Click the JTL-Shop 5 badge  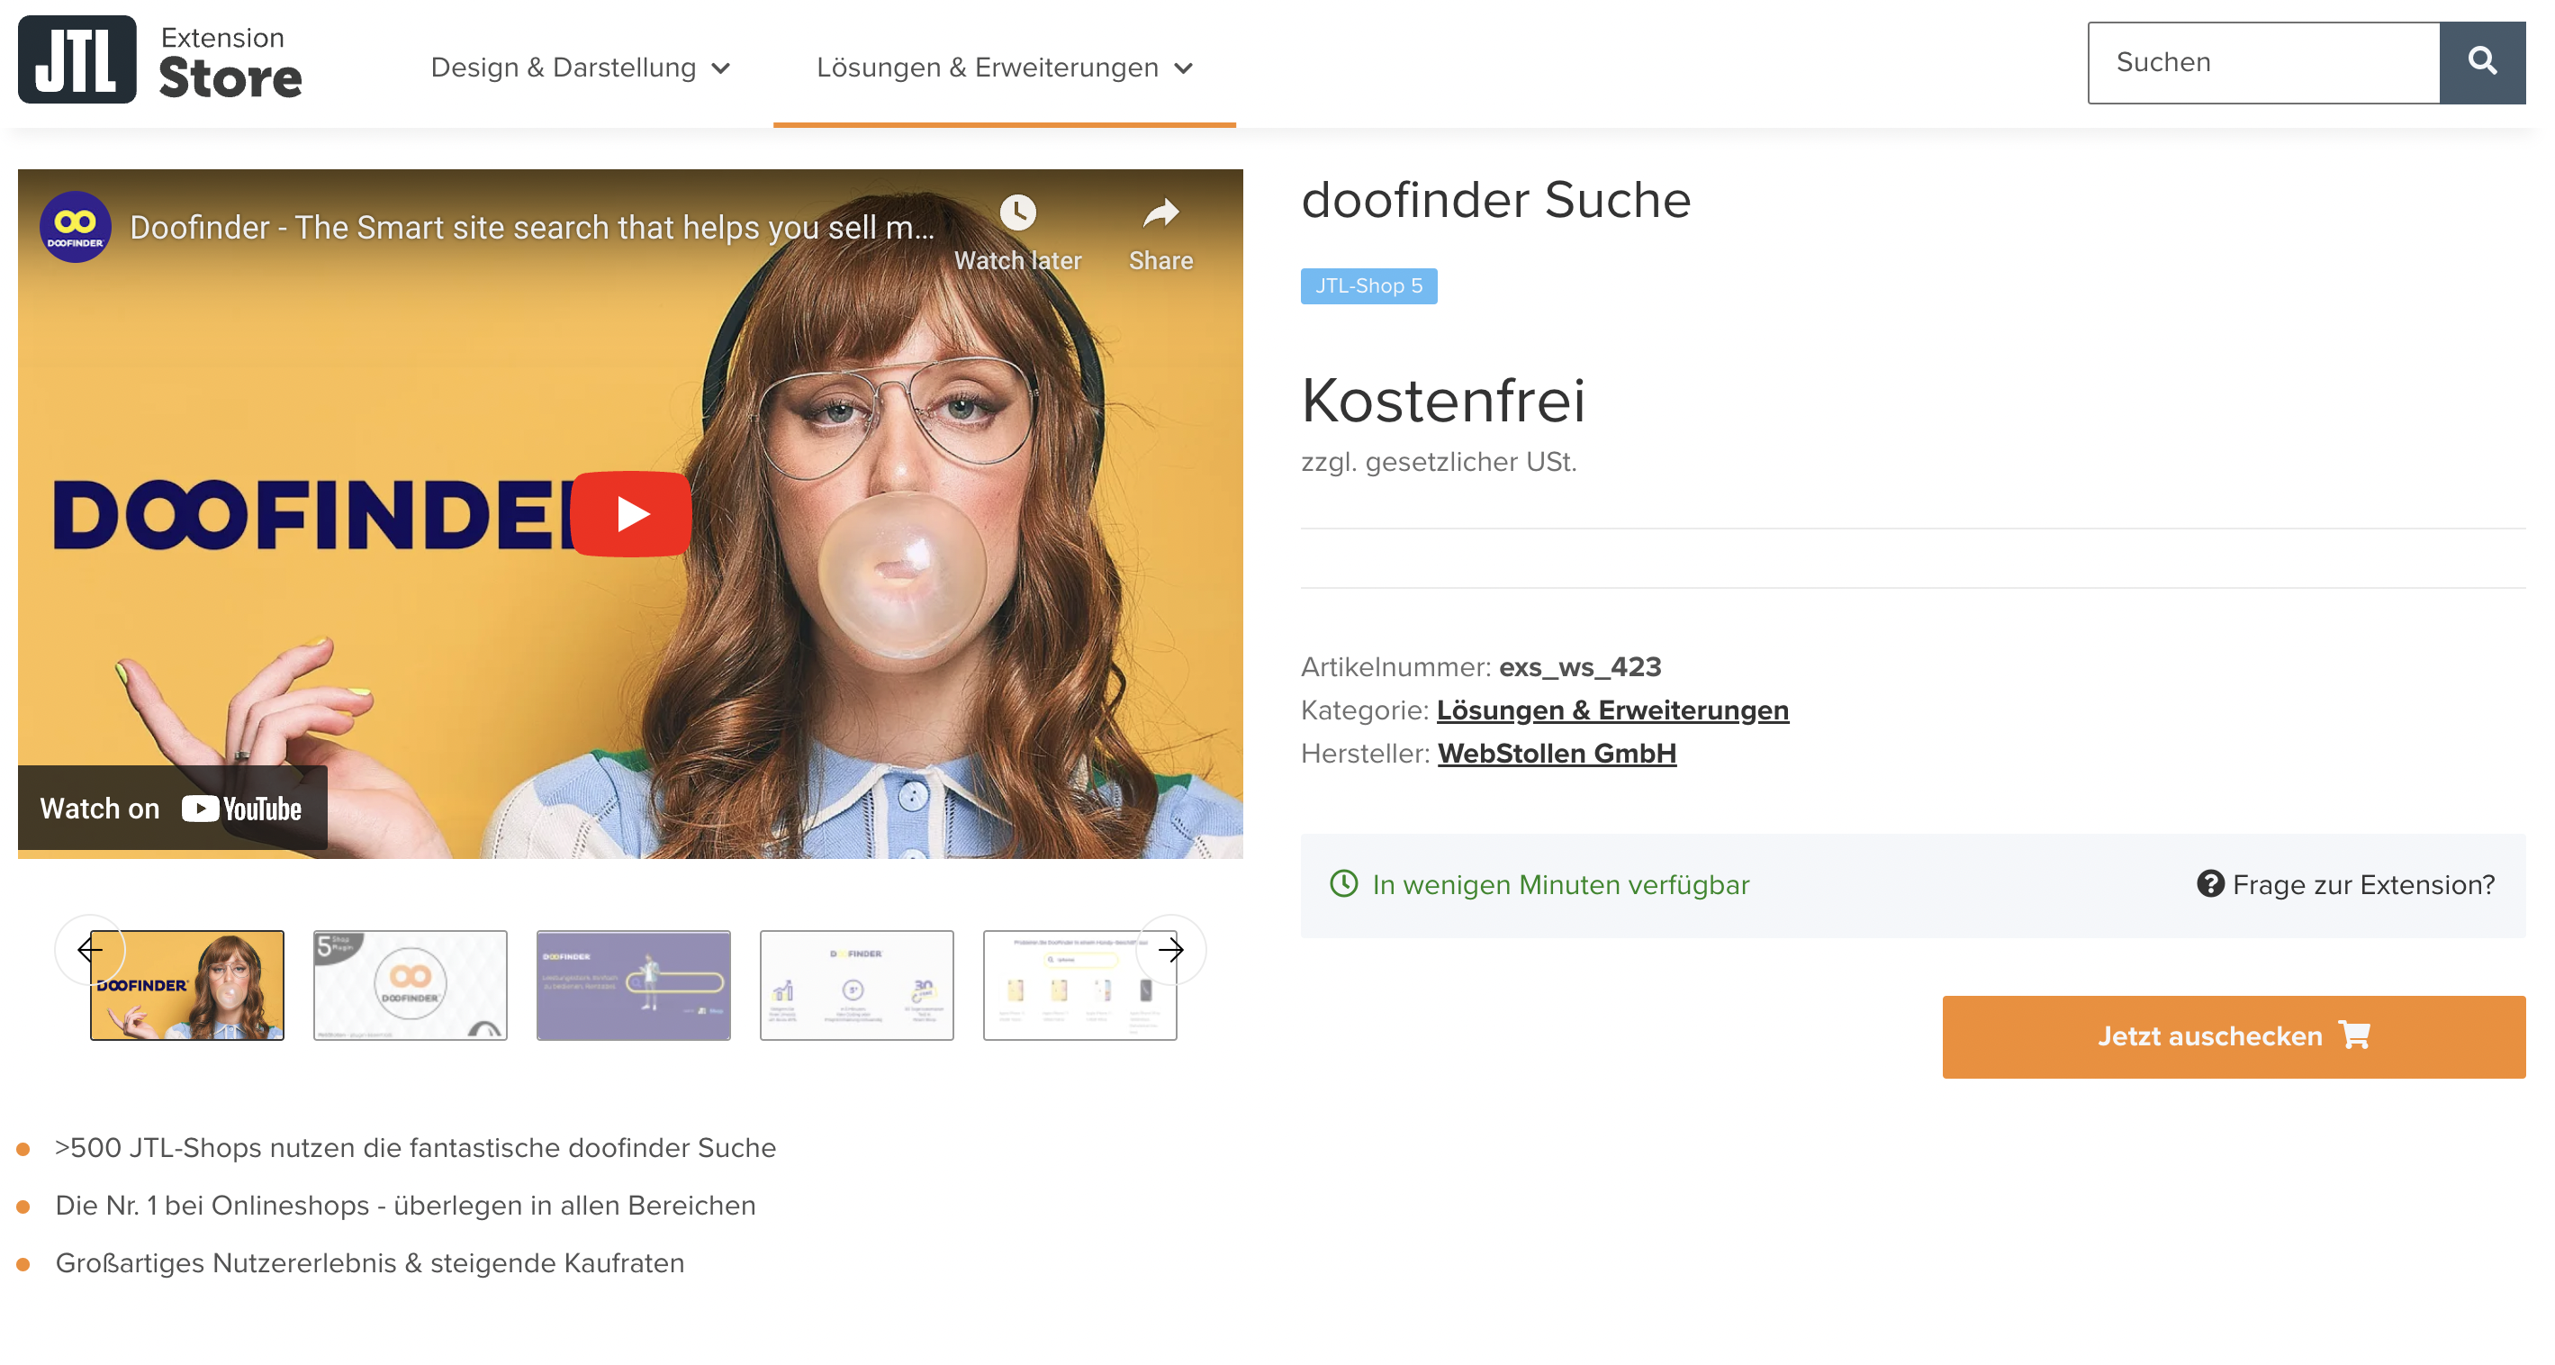coord(1368,285)
